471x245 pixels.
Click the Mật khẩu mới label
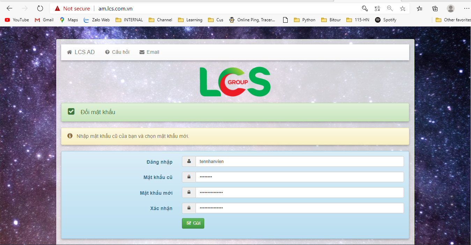pyautogui.click(x=156, y=193)
